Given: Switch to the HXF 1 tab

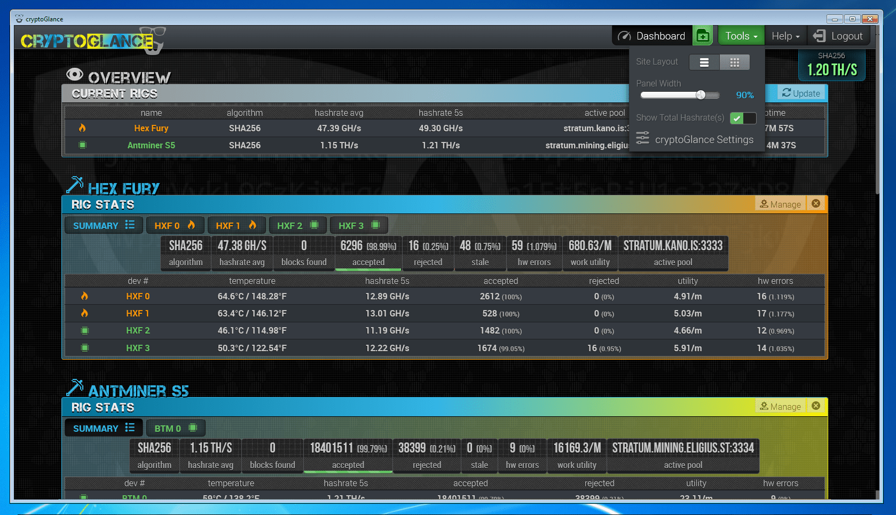Looking at the screenshot, I should pos(236,225).
